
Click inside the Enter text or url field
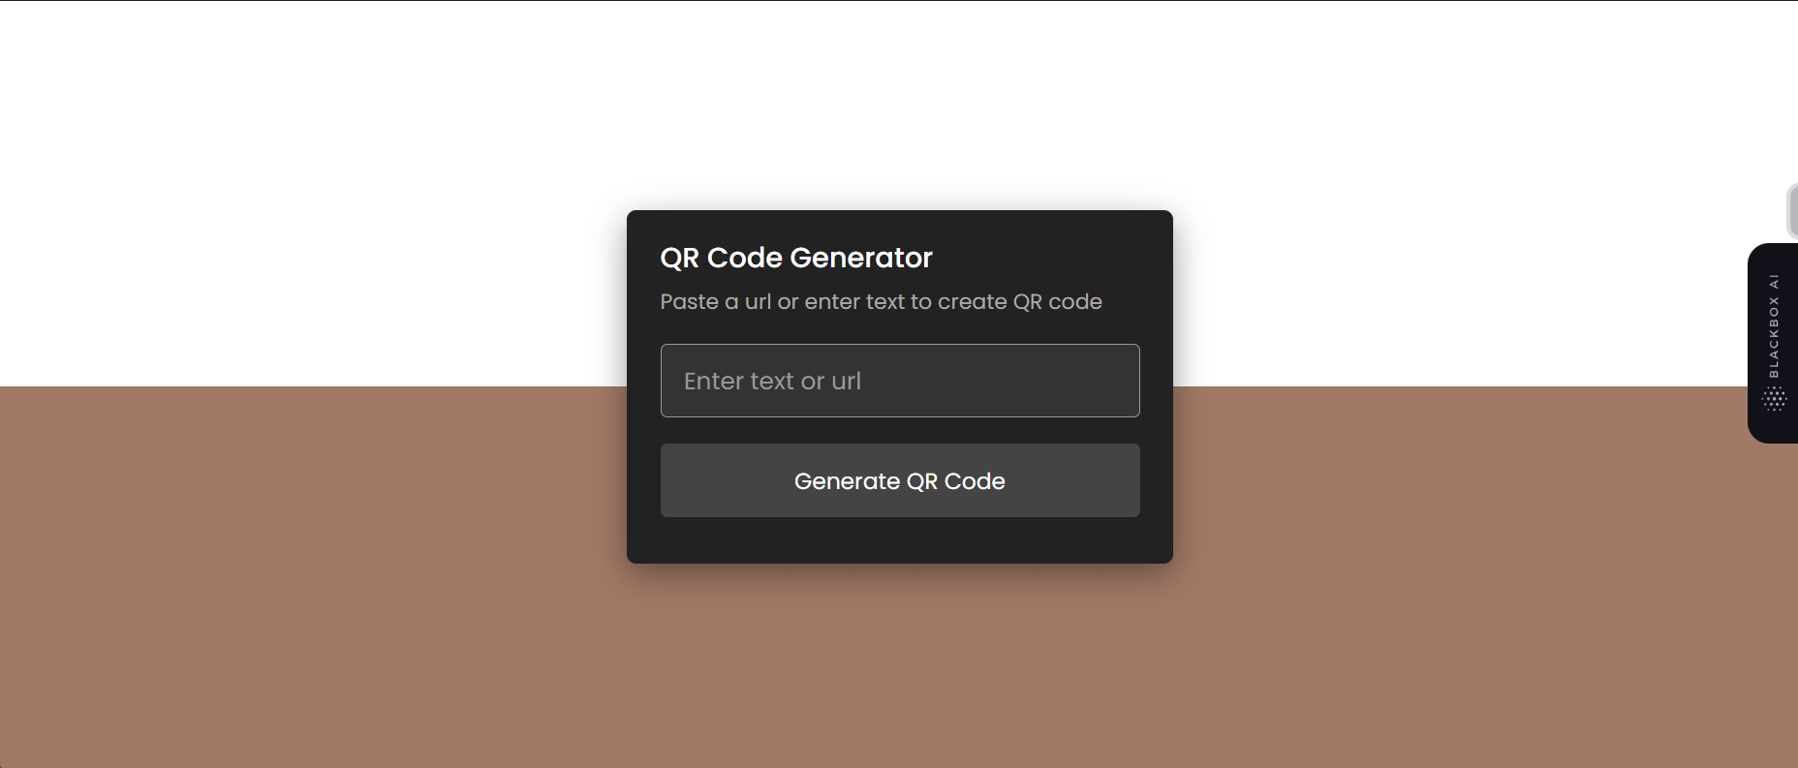(899, 381)
